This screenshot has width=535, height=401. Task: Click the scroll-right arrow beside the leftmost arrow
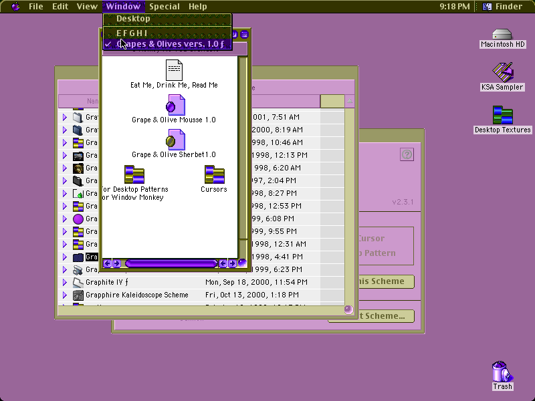pyautogui.click(x=116, y=263)
